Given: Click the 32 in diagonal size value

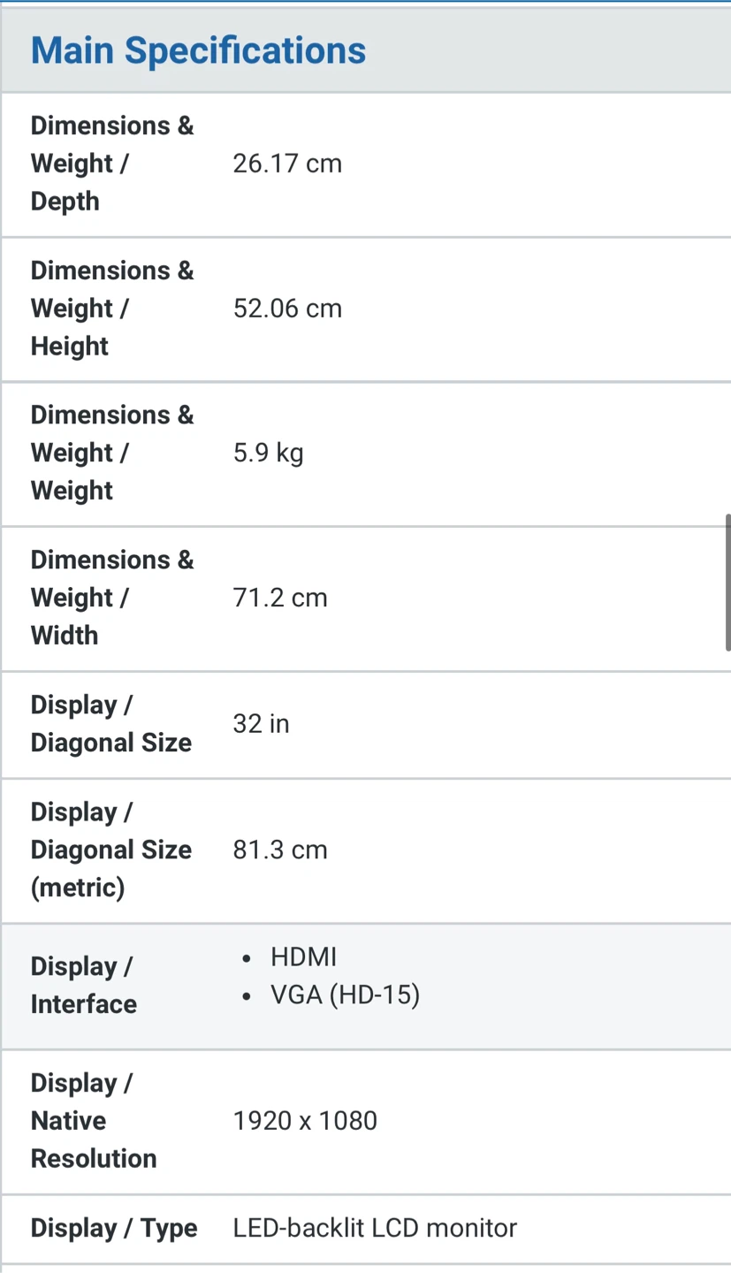Looking at the screenshot, I should [261, 724].
